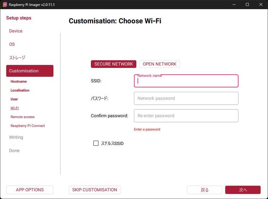
Task: Click the 'SSID:' label
Action: (x=96, y=81)
